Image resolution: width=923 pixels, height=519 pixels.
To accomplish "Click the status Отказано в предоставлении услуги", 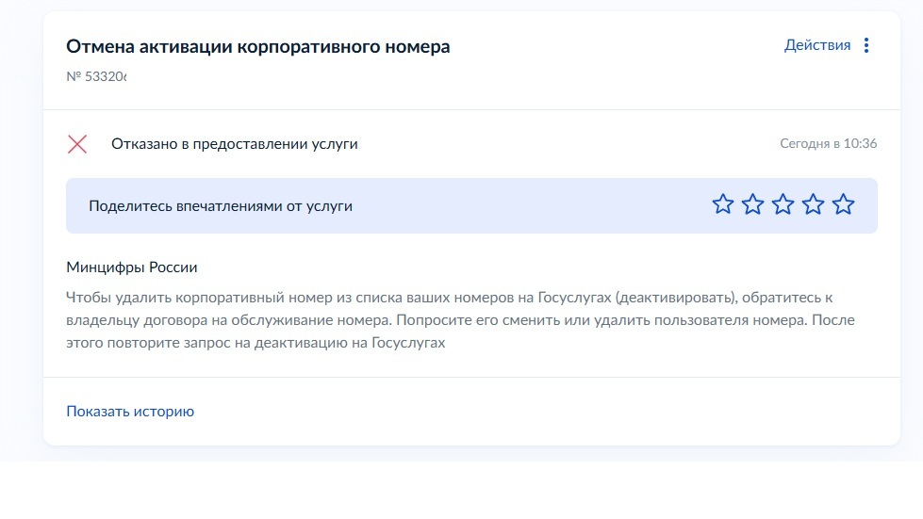I will [x=234, y=144].
